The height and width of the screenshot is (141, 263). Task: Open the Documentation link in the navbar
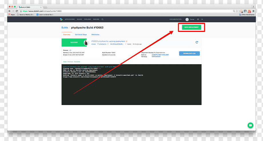[x=176, y=19]
